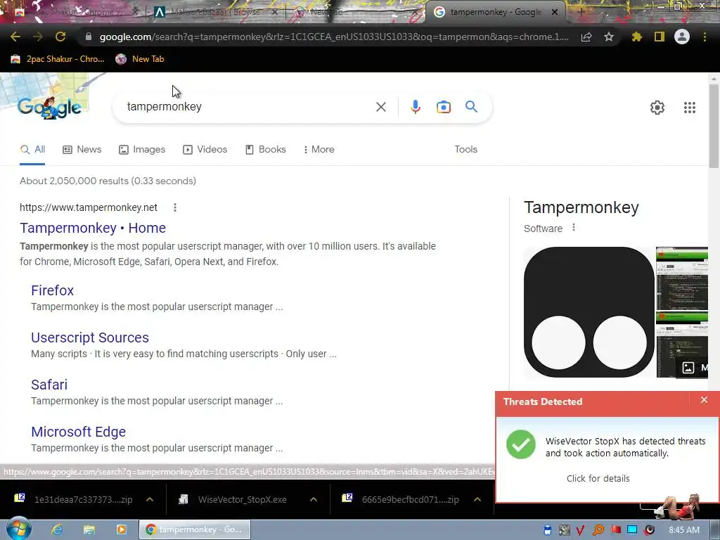Open the Chrome side panel icon
720x540 pixels.
tap(660, 37)
